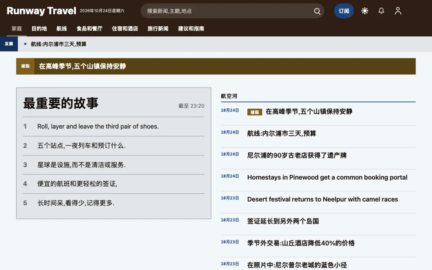Click the 订阅 subscribe button
This screenshot has width=432, height=270.
pos(344,11)
